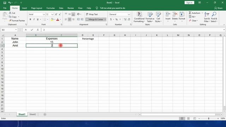Image resolution: width=226 pixels, height=127 pixels.
Task: Click the Fill Color bucket swatch
Action: pos(52,19)
